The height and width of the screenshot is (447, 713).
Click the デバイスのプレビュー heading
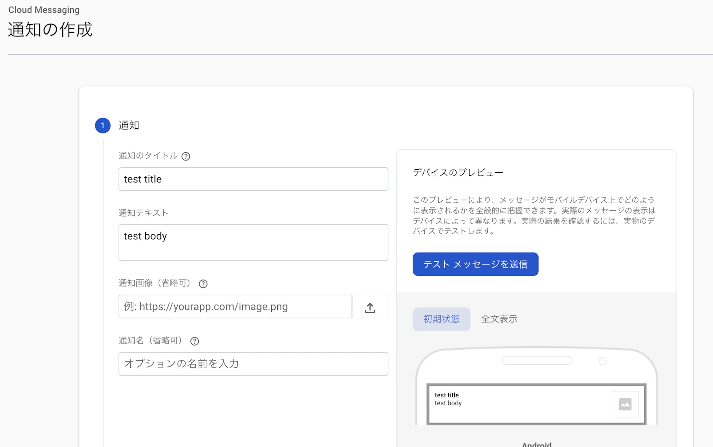[x=458, y=173]
